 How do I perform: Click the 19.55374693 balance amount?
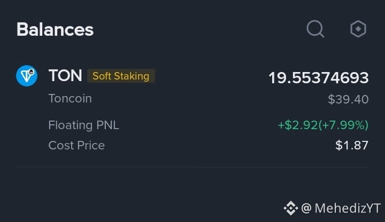click(319, 78)
